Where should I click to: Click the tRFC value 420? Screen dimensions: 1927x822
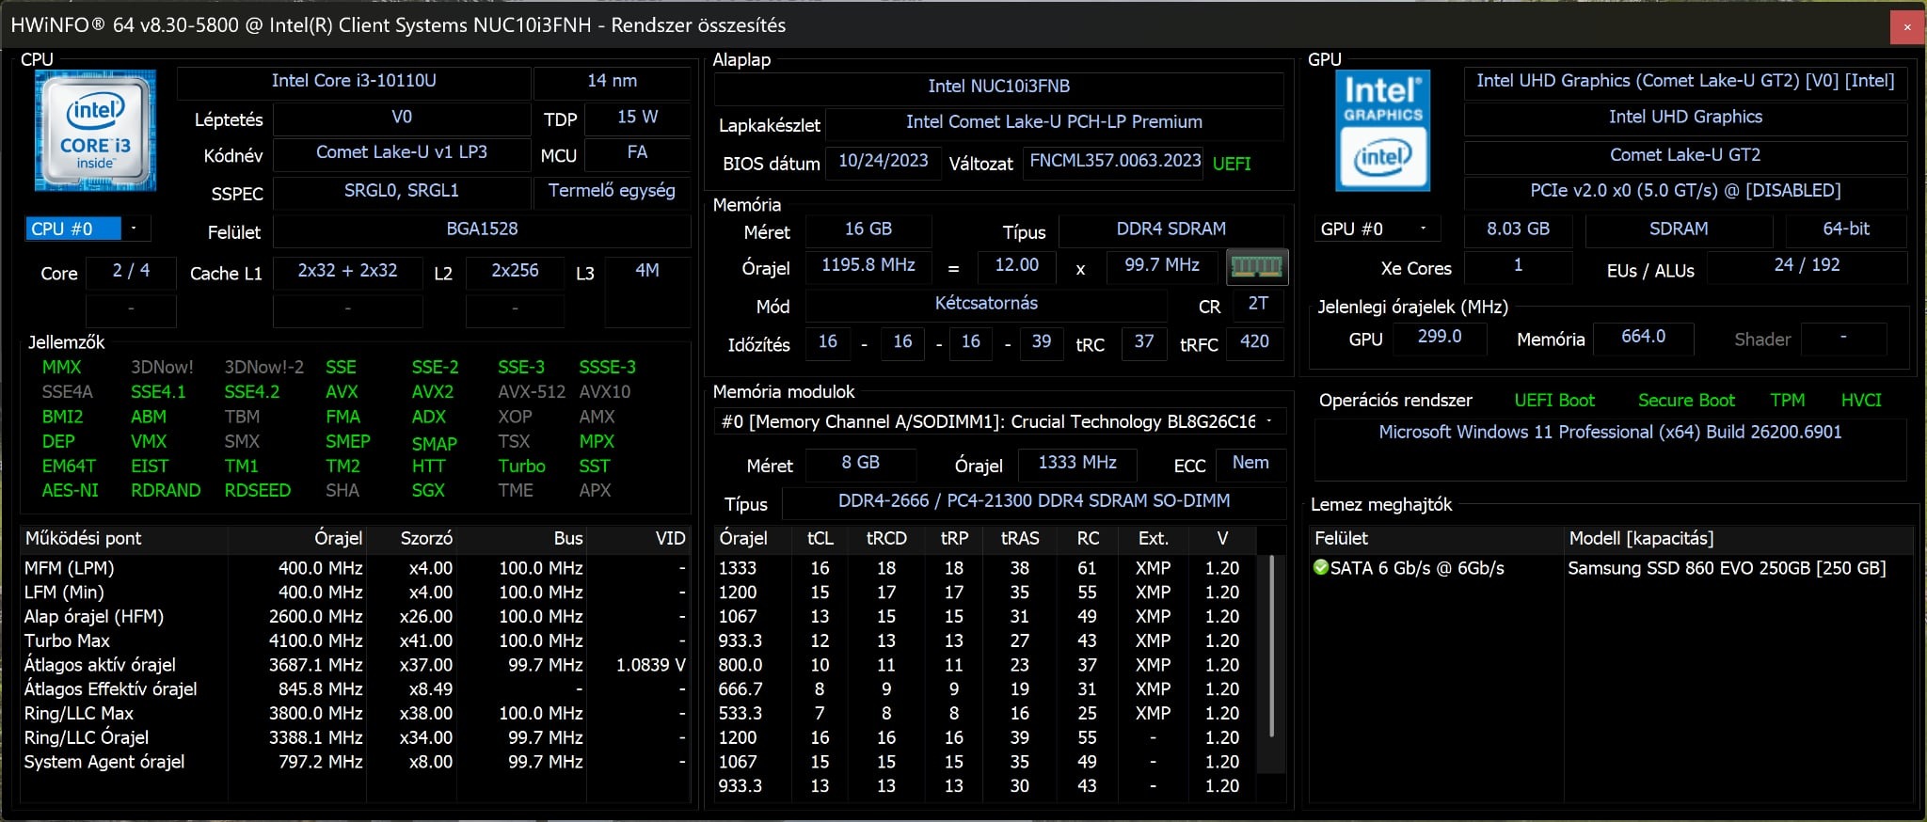pos(1254,342)
